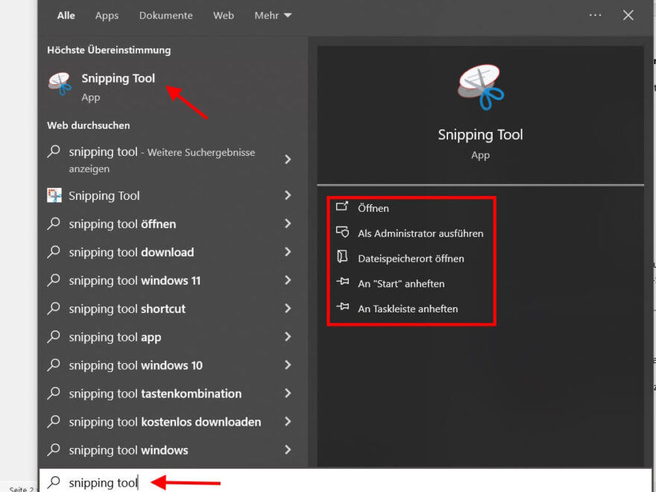This screenshot has height=492, width=656.
Task: Select 'Weitere Suchergebnisse anzeigen' suggestion text
Action: (162, 160)
